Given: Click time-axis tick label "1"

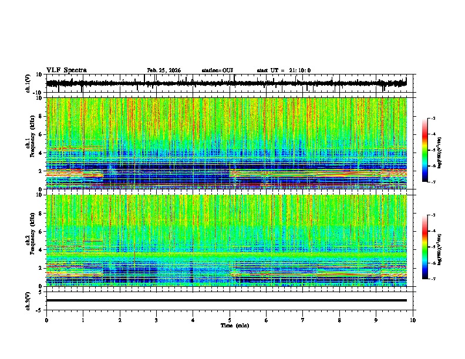Looking at the screenshot, I should point(83,320).
